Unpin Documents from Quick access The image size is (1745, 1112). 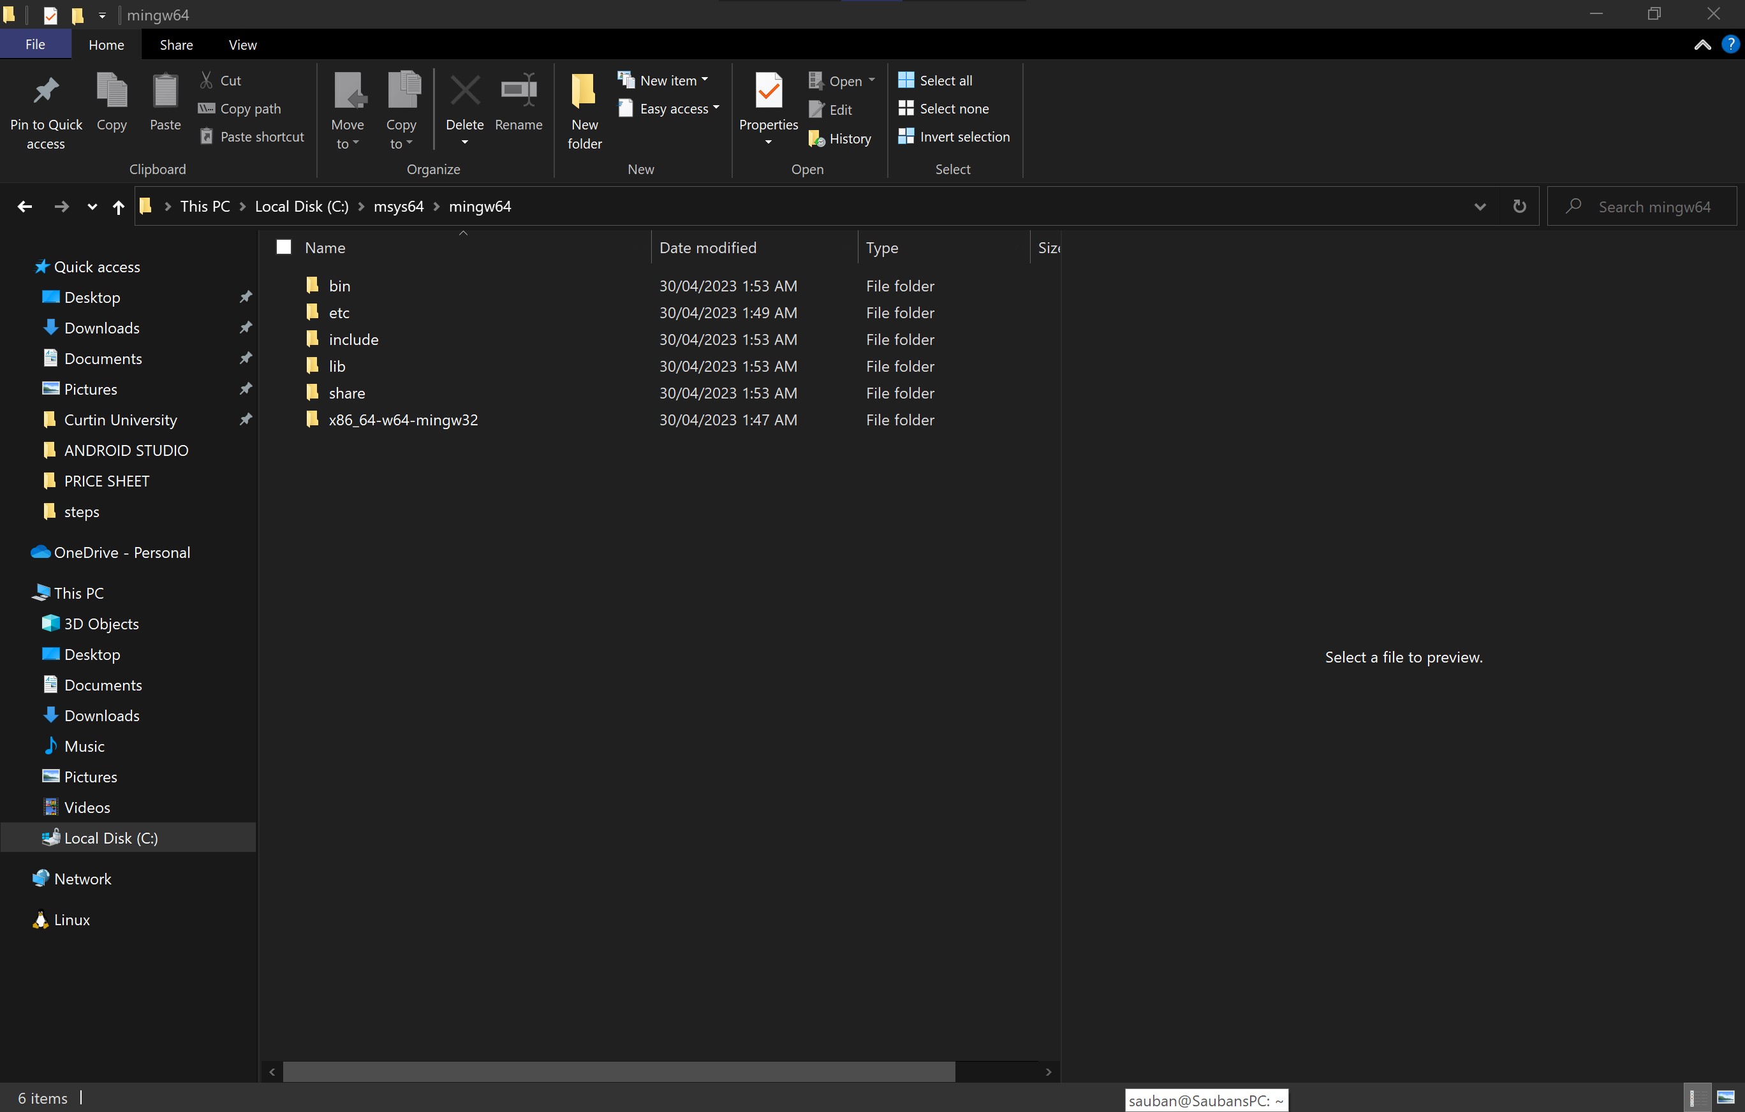click(246, 358)
